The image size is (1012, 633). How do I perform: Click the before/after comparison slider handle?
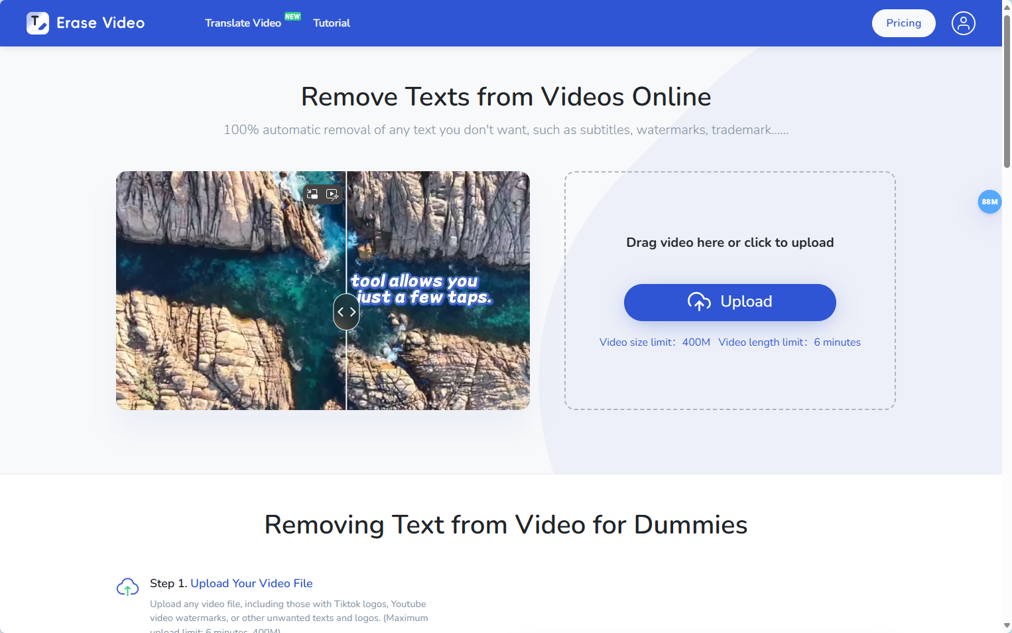point(346,312)
